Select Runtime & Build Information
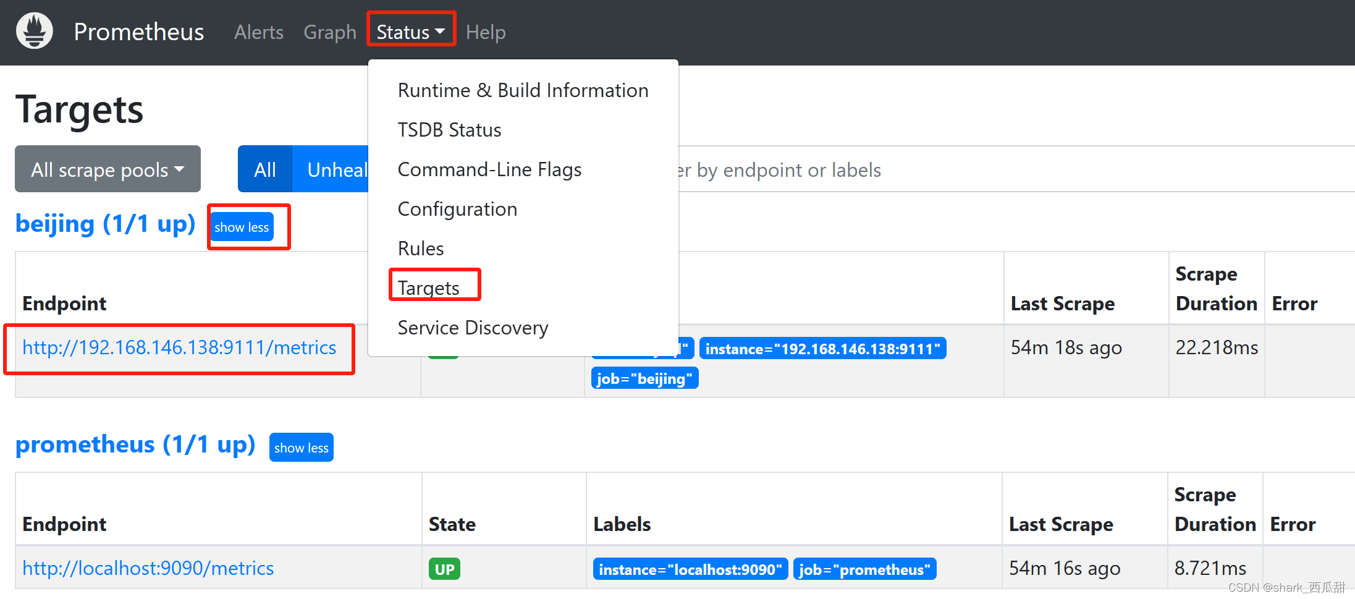This screenshot has width=1355, height=599. [x=523, y=90]
